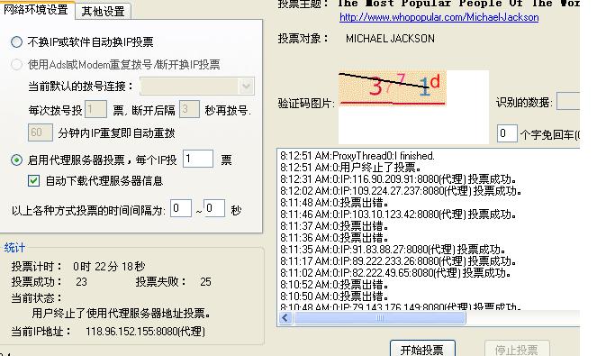Click the 每次拨号投 votes input field

(x=95, y=109)
